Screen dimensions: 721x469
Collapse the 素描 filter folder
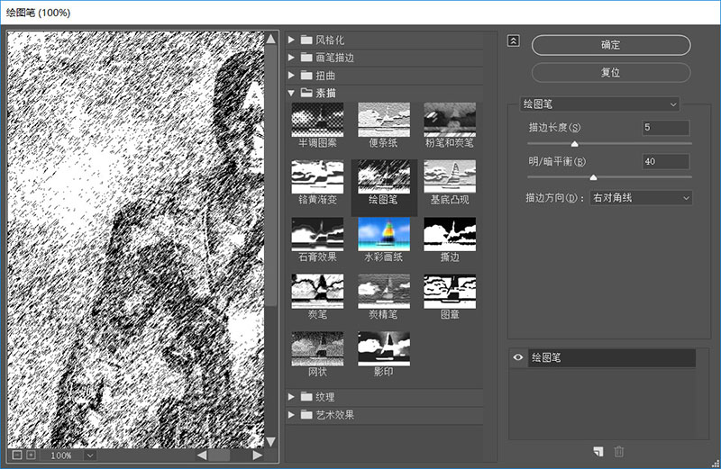(x=291, y=93)
